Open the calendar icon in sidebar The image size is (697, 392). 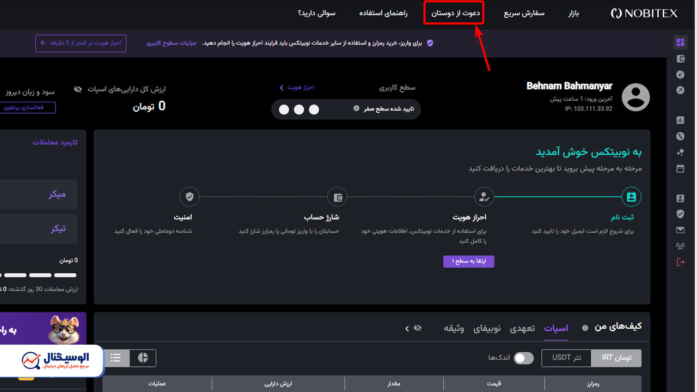(680, 169)
